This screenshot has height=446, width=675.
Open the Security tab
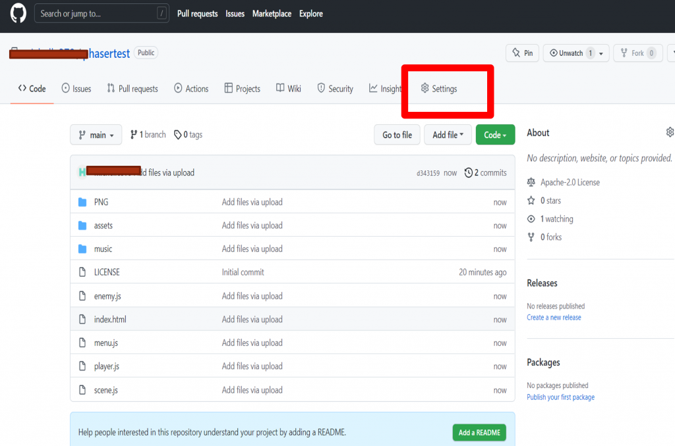pos(335,89)
